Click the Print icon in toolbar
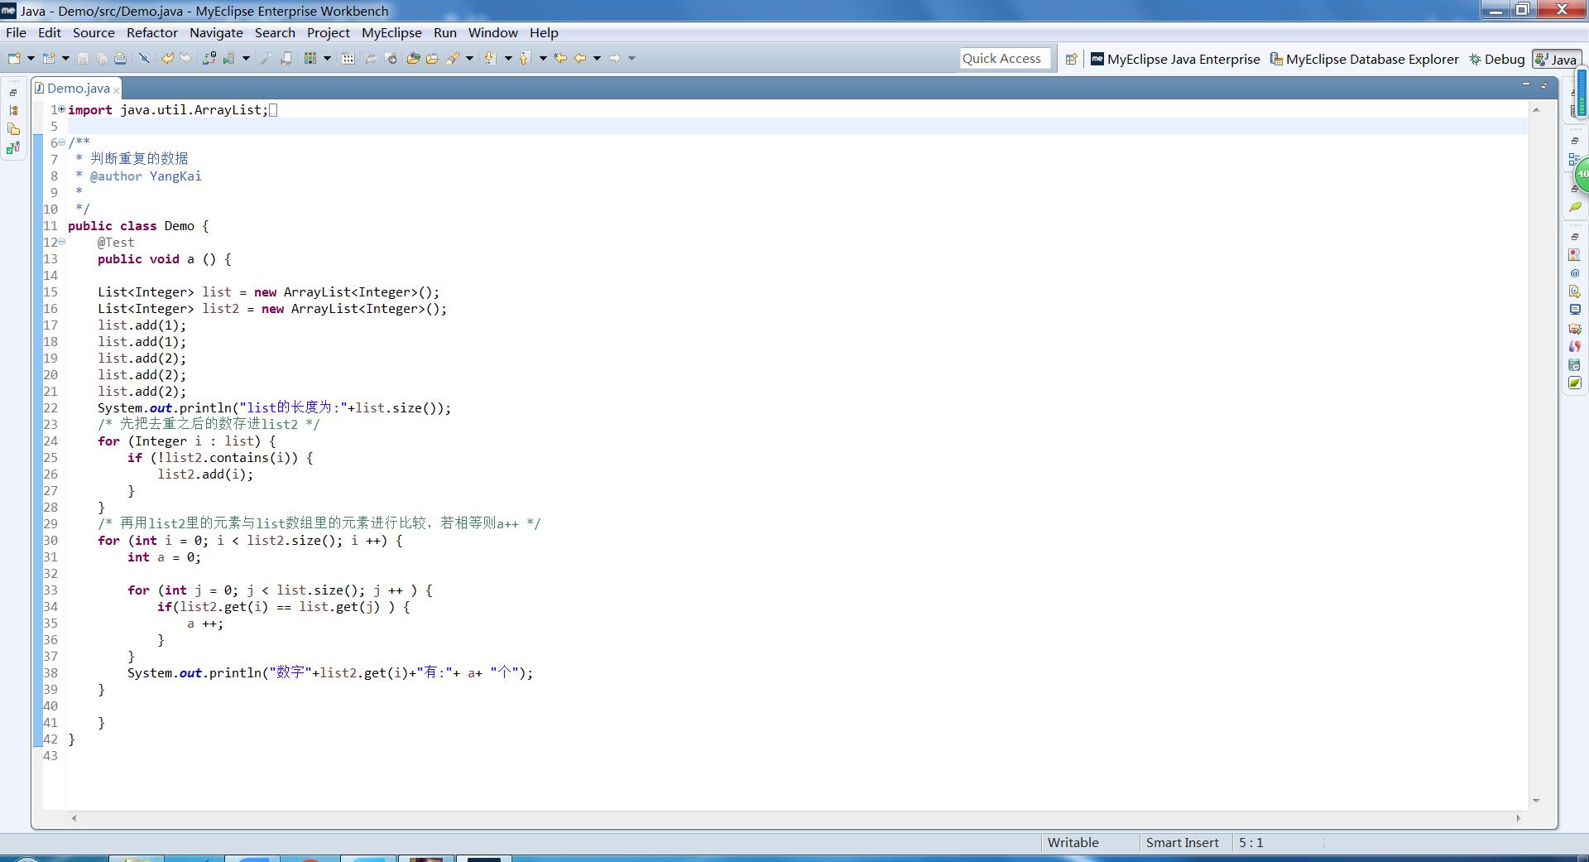The width and height of the screenshot is (1589, 862). pos(120,58)
